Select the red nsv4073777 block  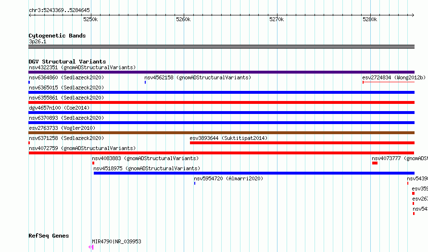375,163
